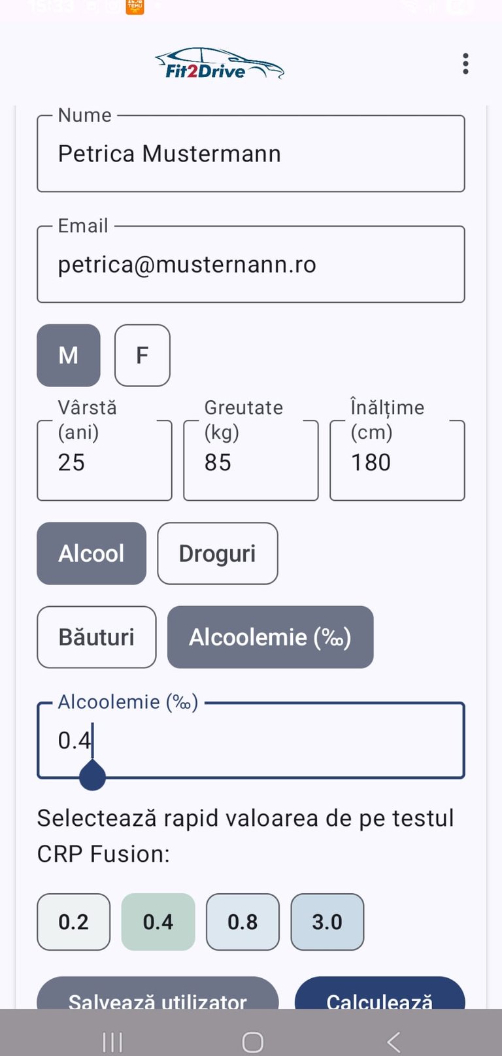Switch to the Droguri option
Viewport: 502px width, 1056px height.
pos(217,553)
